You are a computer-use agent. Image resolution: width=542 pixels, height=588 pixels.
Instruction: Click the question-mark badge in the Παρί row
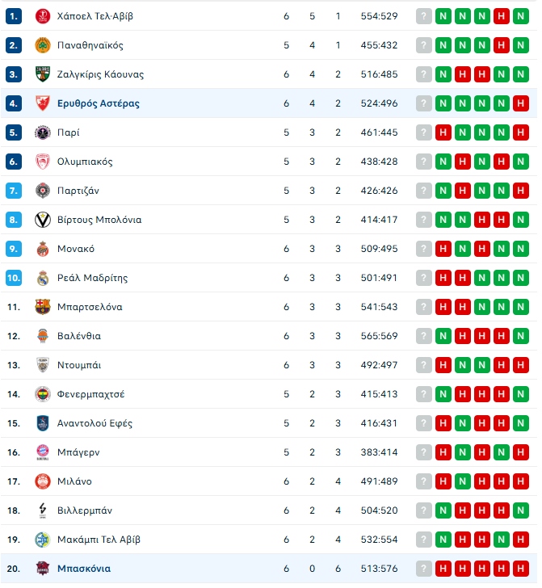[x=424, y=132]
